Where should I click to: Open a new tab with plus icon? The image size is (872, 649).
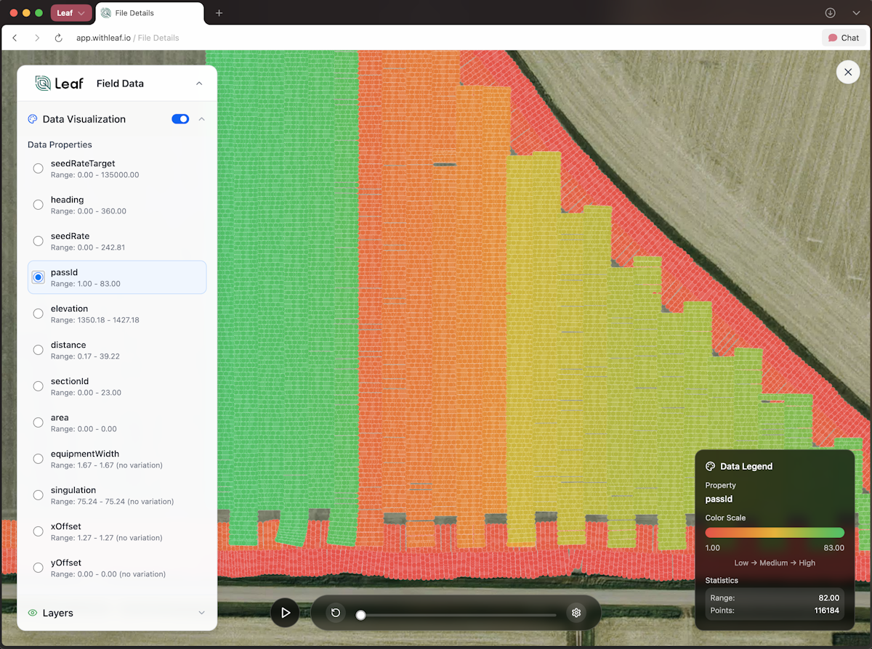(219, 13)
